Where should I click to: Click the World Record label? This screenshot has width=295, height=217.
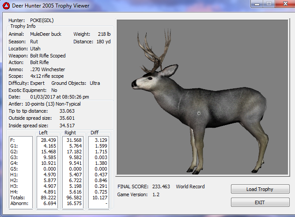click(x=190, y=187)
